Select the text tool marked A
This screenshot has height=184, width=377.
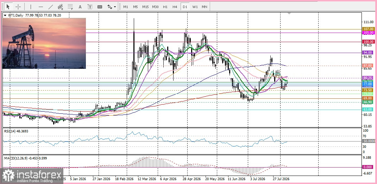click(80, 7)
